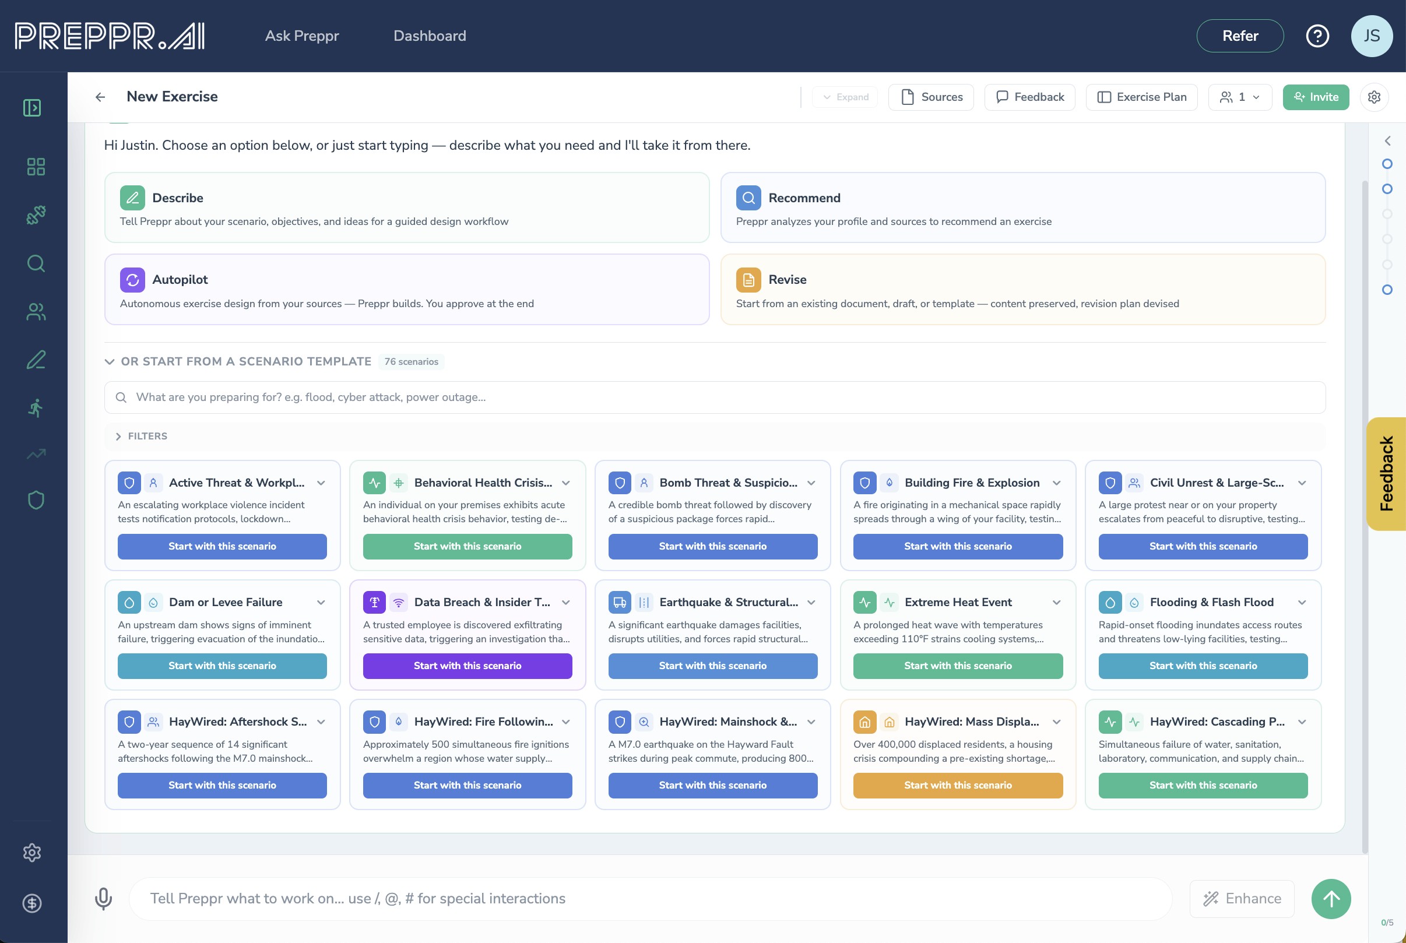Collapse the scenario template section
This screenshot has height=943, width=1406.
tap(110, 361)
